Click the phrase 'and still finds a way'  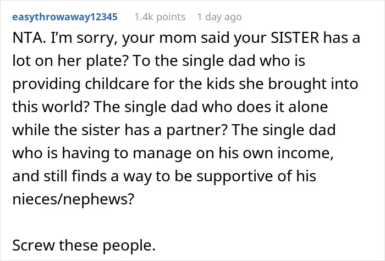(x=82, y=176)
